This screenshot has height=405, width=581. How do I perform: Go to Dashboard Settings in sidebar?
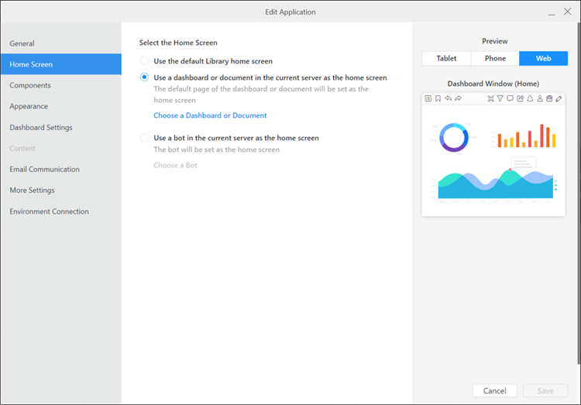click(x=41, y=127)
